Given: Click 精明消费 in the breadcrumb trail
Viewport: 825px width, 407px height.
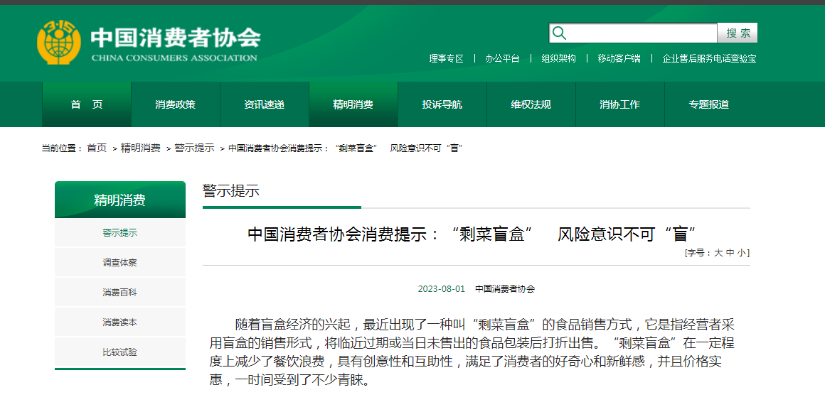Looking at the screenshot, I should click(141, 148).
